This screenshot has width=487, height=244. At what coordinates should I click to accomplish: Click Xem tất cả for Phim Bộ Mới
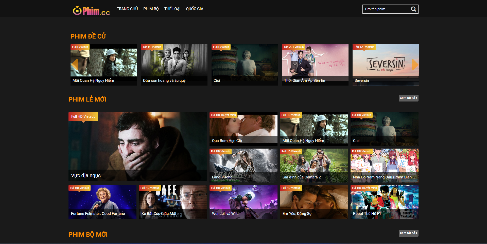408,233
